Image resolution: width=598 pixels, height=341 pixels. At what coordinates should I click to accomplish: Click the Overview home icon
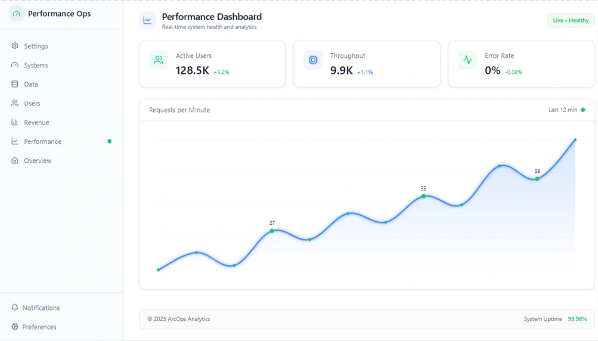[15, 160]
